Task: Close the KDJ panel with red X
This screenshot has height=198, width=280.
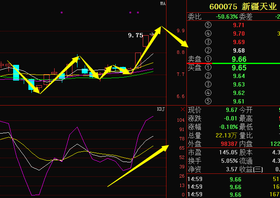Action: coord(182,109)
